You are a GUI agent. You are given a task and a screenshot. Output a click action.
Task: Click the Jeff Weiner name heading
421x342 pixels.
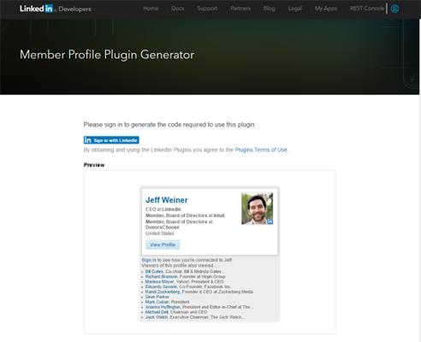[x=167, y=200]
